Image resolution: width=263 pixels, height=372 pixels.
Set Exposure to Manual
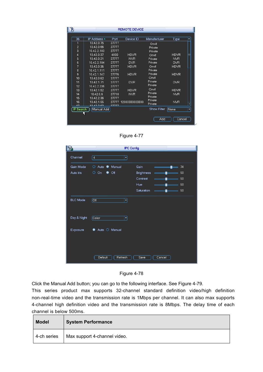point(108,230)
